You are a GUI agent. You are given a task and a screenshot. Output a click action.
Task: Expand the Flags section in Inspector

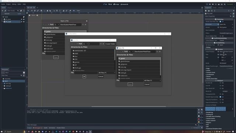[x=208, y=68]
